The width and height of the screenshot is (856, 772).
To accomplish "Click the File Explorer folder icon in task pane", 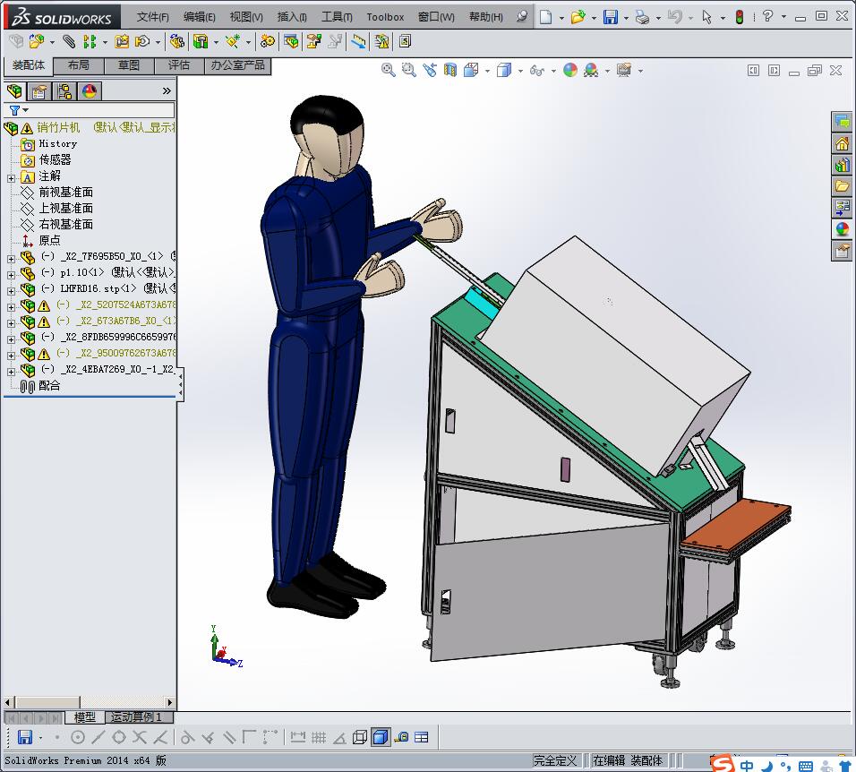I will point(842,186).
